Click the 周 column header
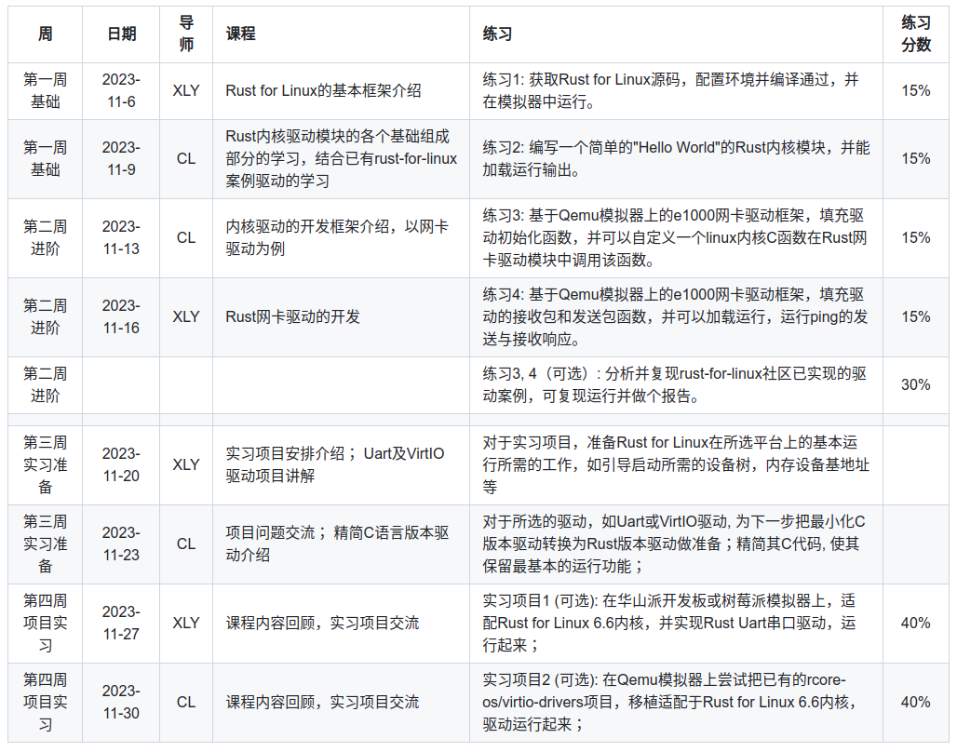The height and width of the screenshot is (752, 957). click(x=46, y=34)
